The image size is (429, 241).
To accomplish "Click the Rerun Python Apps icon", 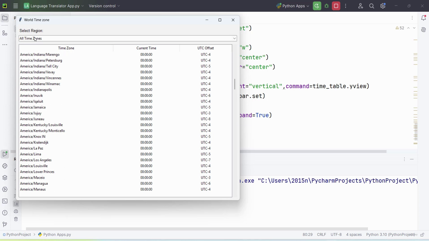I will click(x=317, y=6).
